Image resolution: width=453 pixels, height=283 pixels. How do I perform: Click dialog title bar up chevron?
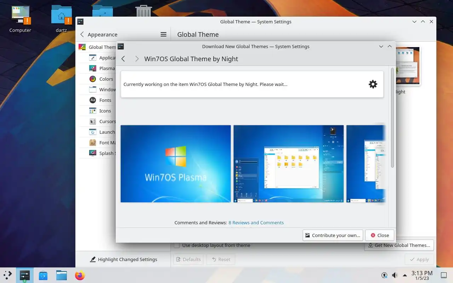tap(390, 46)
